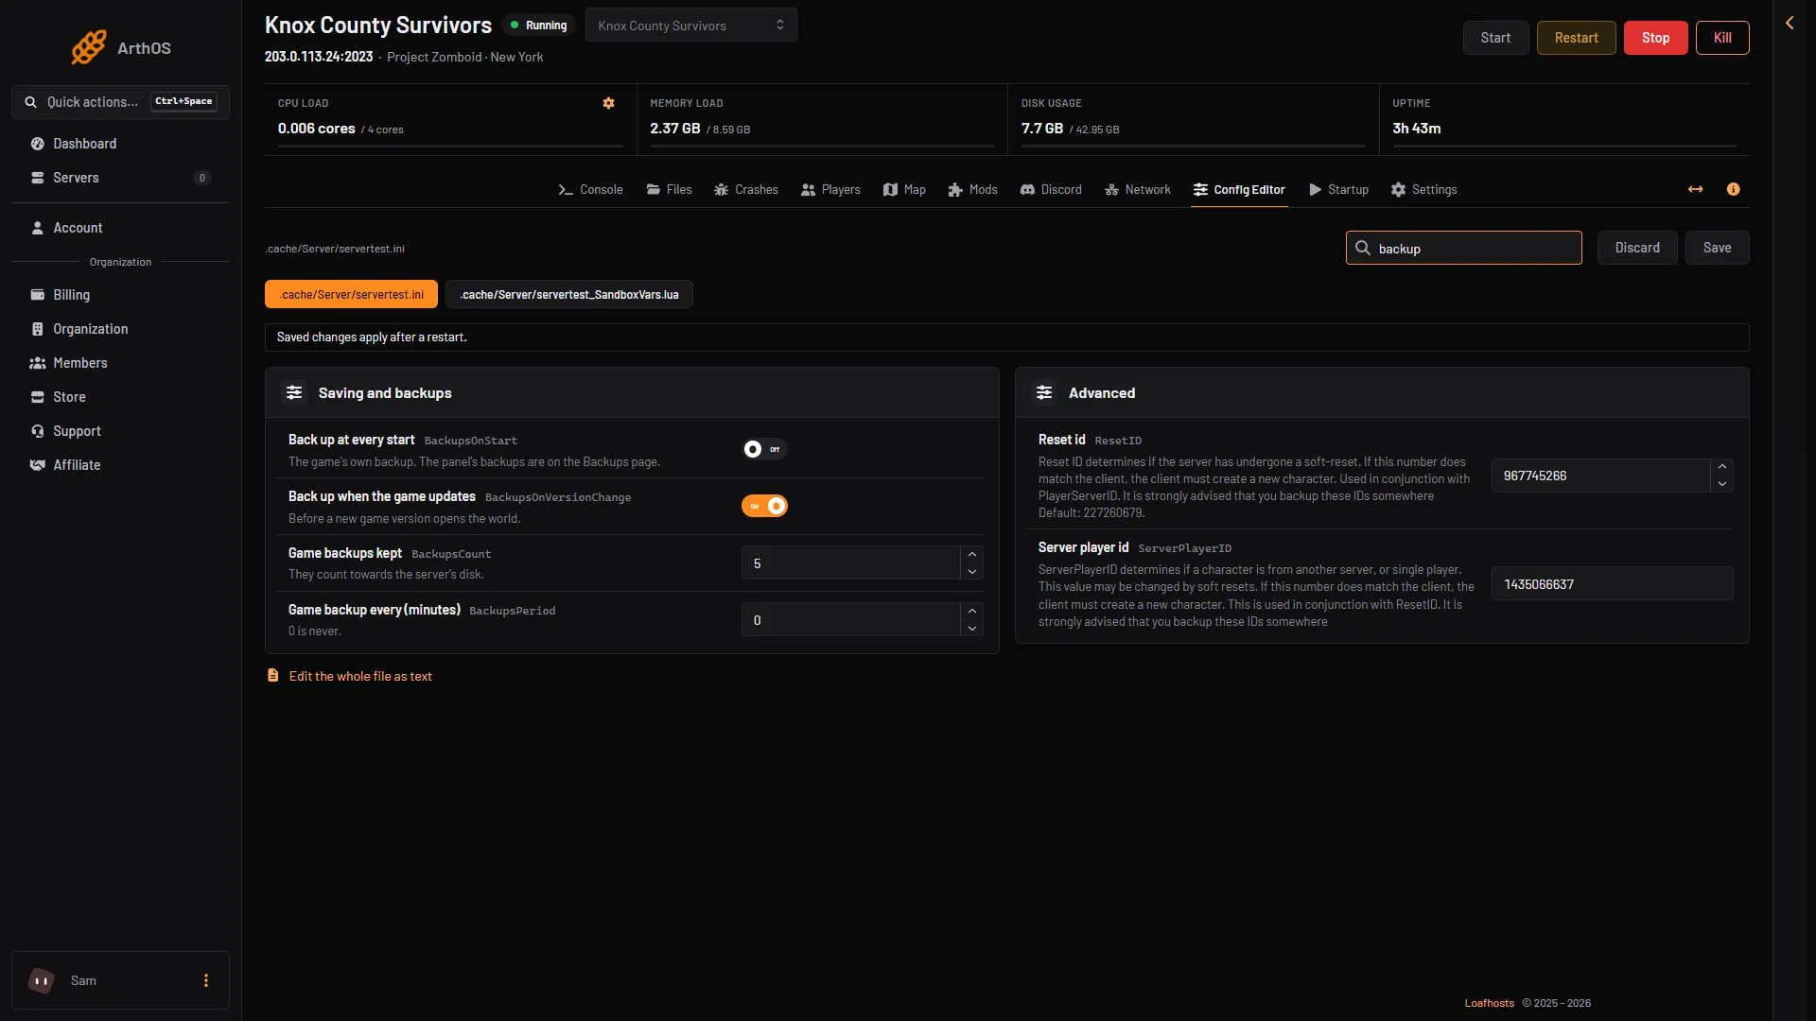The image size is (1816, 1021).
Task: Open Members page in sidebar
Action: (x=120, y=363)
